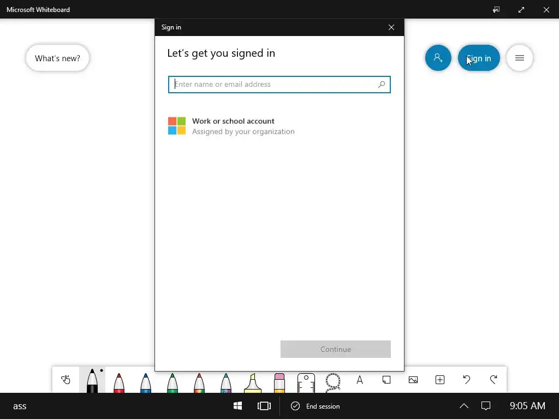Open the ruler tool
Viewport: 559px width, 419px height.
click(x=306, y=382)
